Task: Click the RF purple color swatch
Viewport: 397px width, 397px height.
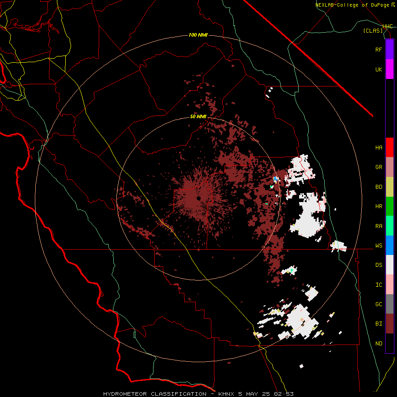Action: coord(390,49)
